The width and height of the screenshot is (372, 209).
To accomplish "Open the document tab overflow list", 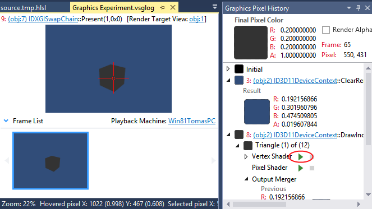I will 215,7.
